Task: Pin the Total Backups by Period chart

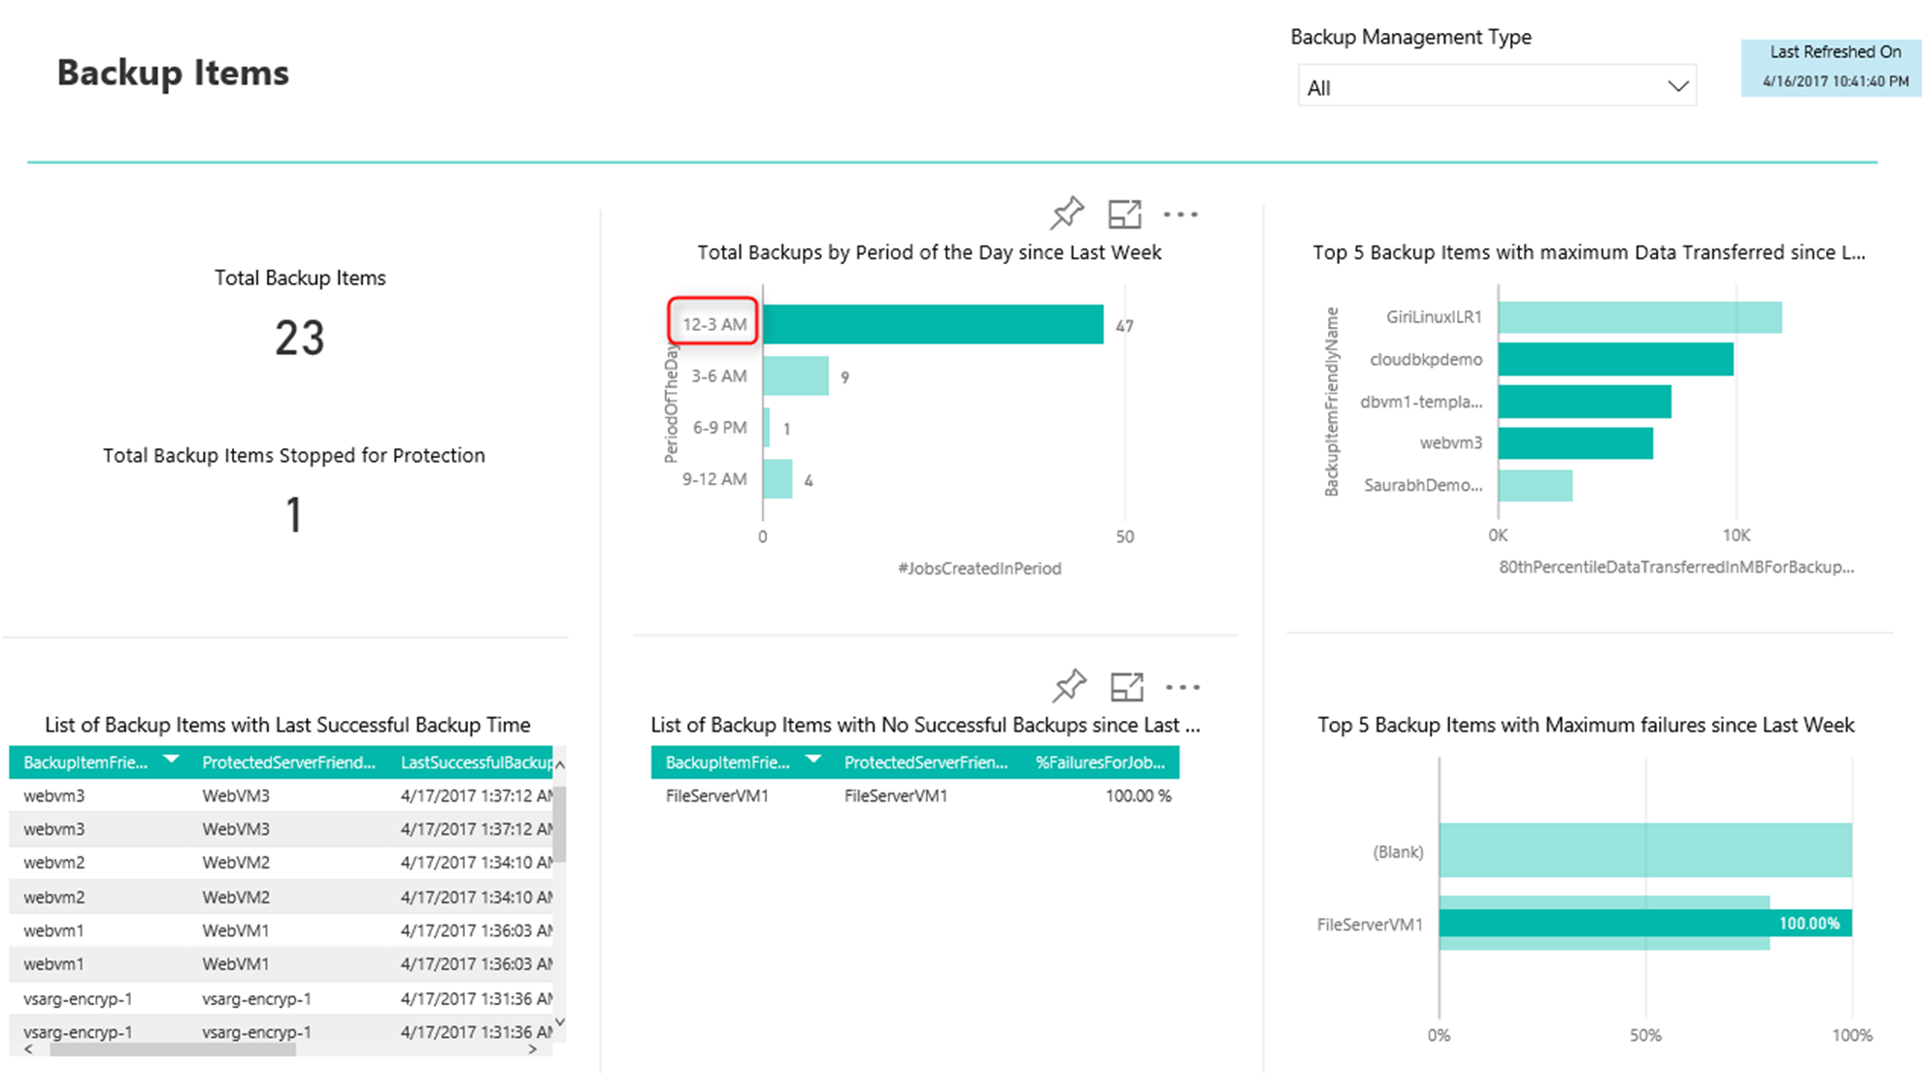Action: (1067, 213)
